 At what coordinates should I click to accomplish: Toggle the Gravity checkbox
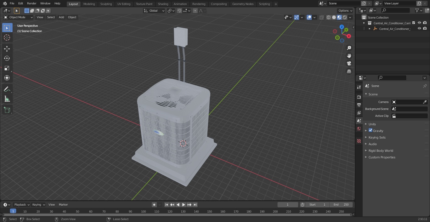pyautogui.click(x=371, y=130)
